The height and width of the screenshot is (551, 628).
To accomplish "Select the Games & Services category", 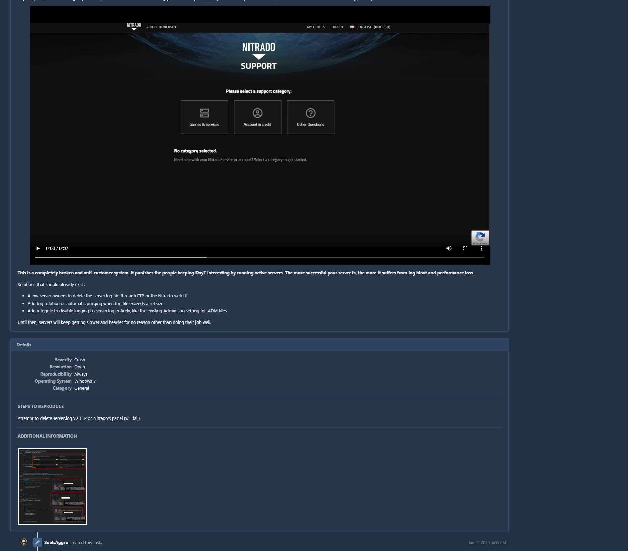I will 204,117.
